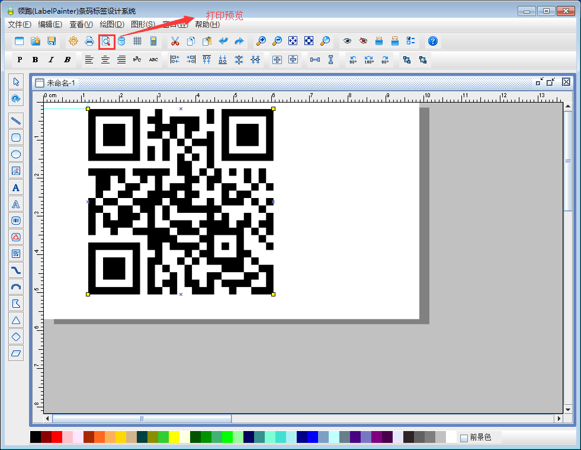
Task: Show objects with the eye icon
Action: (347, 41)
